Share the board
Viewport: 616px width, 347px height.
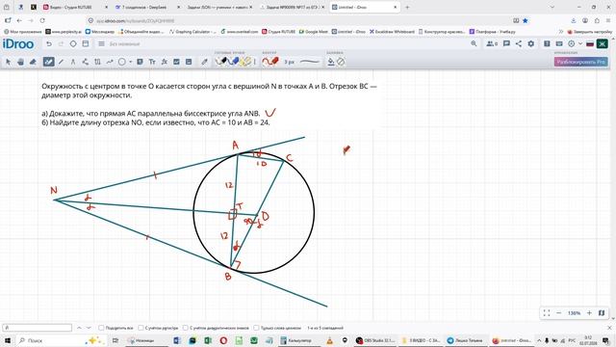tap(519, 43)
